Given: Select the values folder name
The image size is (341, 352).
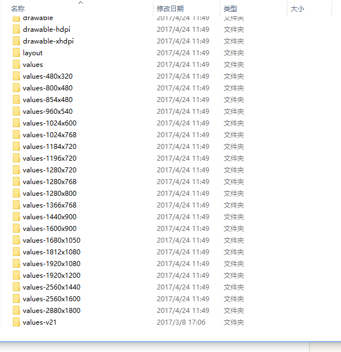Looking at the screenshot, I should (x=33, y=64).
